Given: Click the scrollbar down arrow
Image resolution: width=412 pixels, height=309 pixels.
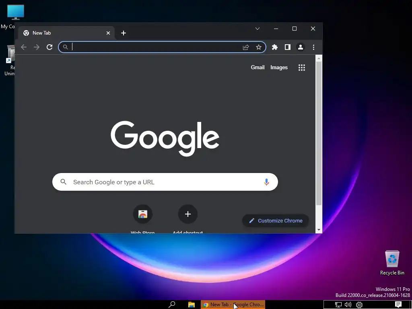Looking at the screenshot, I should pos(319,230).
